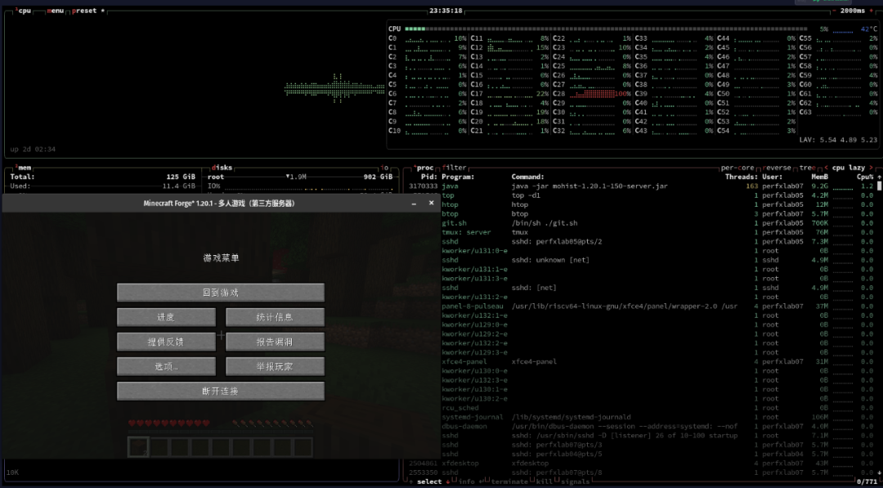The image size is (883, 488).
Task: Click the C28 core at 100% usage
Action: [x=592, y=93]
